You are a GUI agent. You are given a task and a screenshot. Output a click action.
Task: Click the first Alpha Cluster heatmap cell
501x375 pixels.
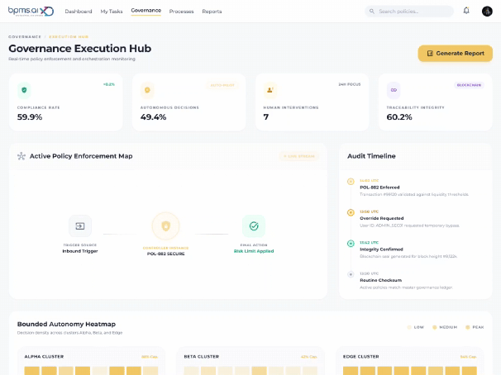tap(32, 371)
